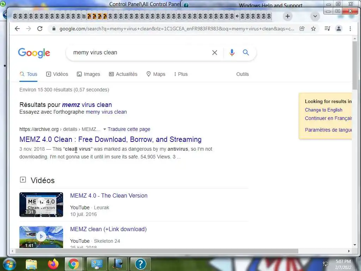Open MEMZ clean (+Link download) video
Viewport: 361px width, 271px height.
(x=108, y=229)
